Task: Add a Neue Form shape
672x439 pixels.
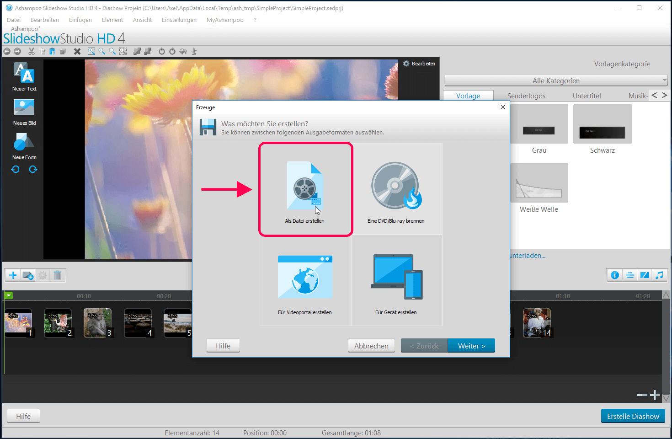Action: (24, 146)
